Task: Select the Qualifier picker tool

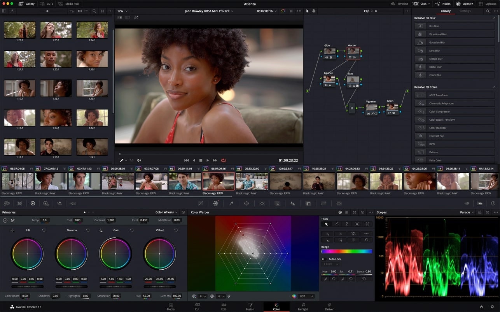Action: pyautogui.click(x=231, y=203)
